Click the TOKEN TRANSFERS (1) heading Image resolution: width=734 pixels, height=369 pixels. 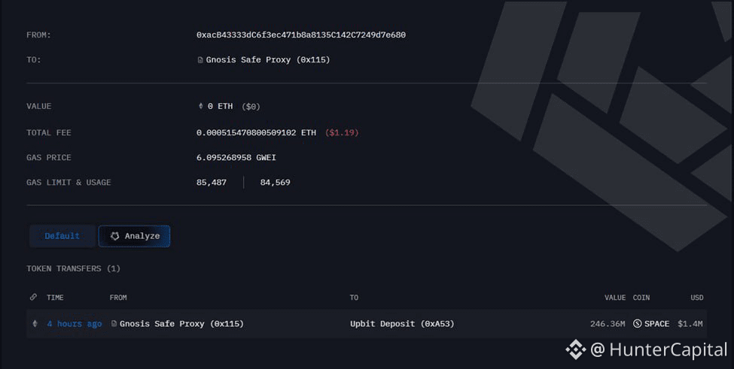74,268
